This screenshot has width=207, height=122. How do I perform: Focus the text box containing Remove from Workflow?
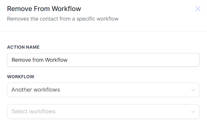(x=39, y=60)
